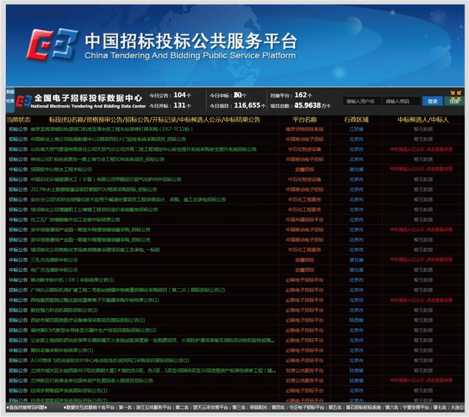Viewport: 469px width, 417px height.
Task: Click 南京货物招标系统 platform name
Action: coord(304,129)
